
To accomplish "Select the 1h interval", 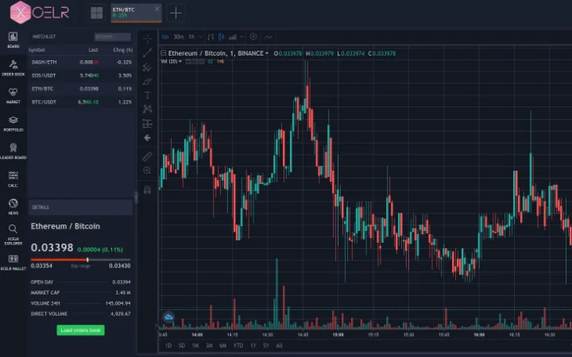I will 191,36.
